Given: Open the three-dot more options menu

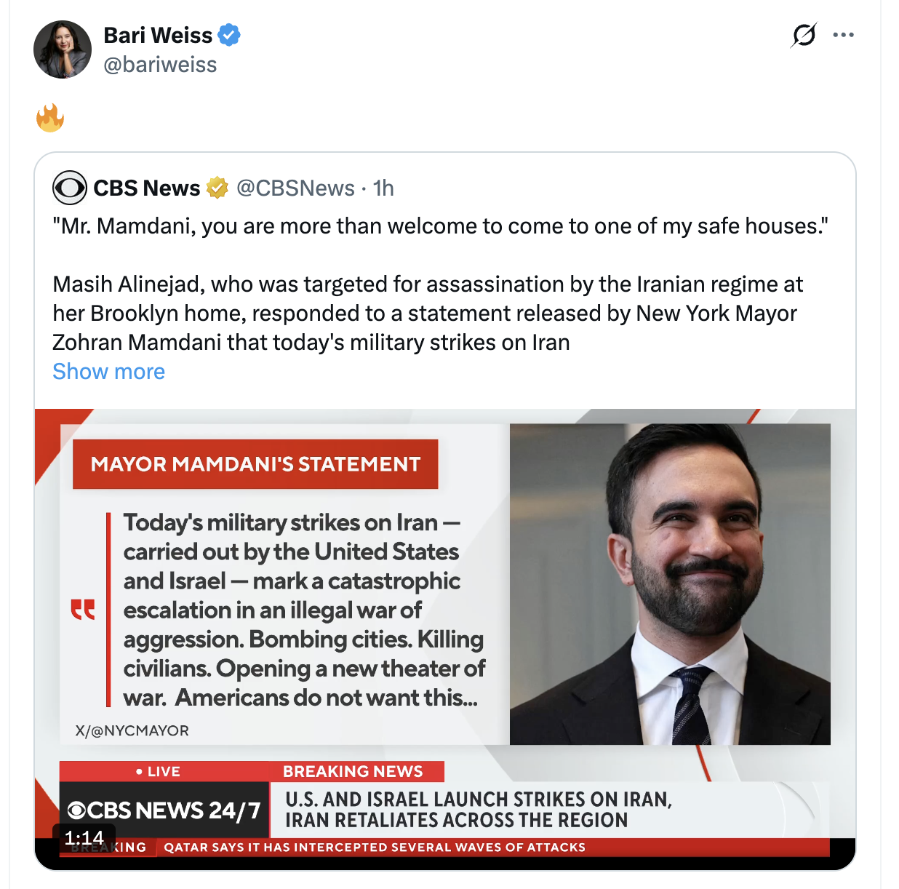Looking at the screenshot, I should (843, 35).
